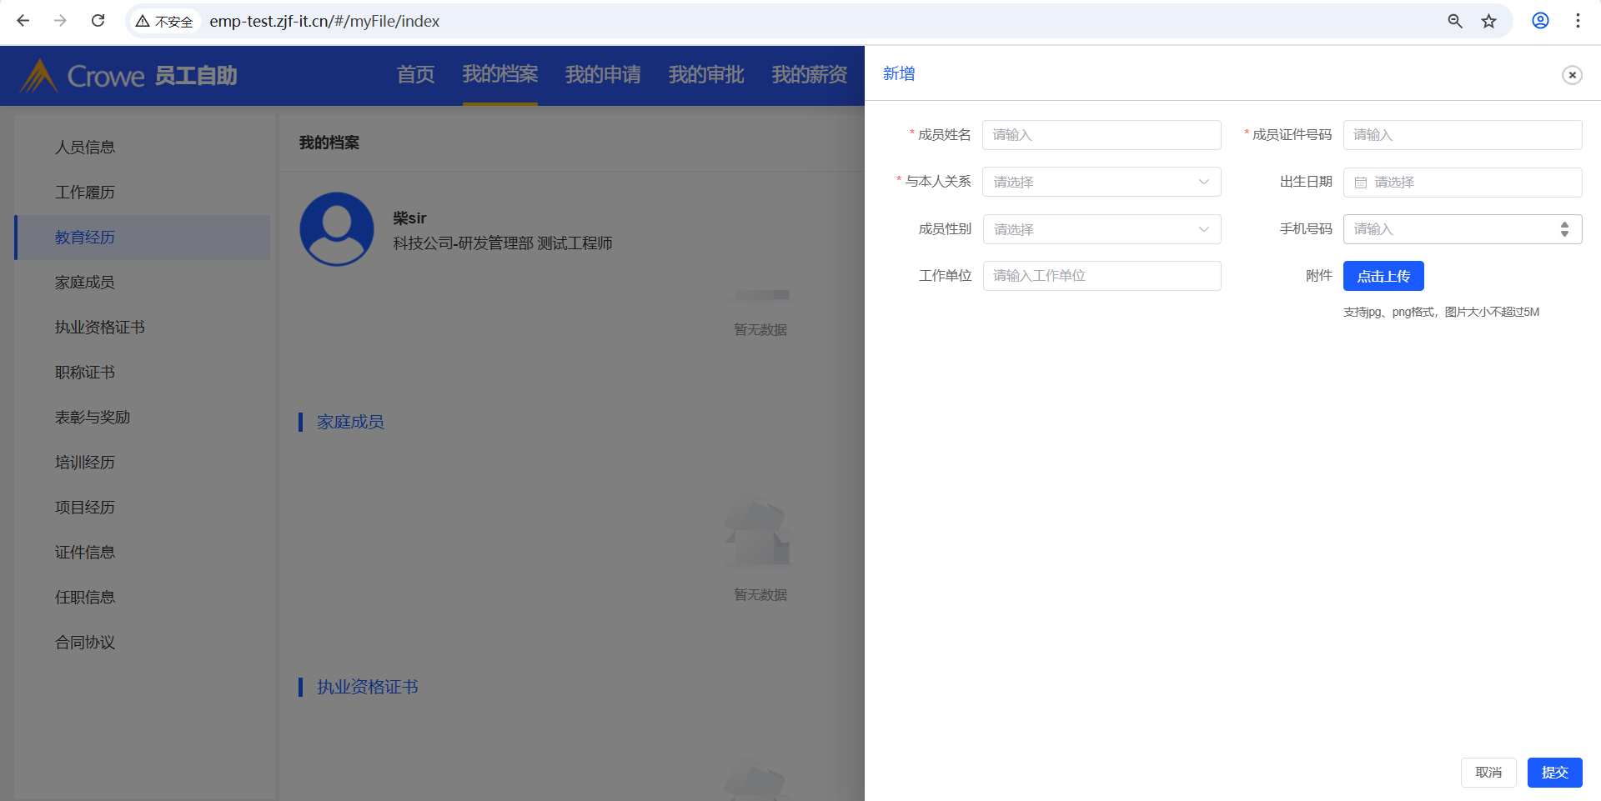1601x801 pixels.
Task: Select 培训经历 in the sidebar
Action: coord(143,463)
